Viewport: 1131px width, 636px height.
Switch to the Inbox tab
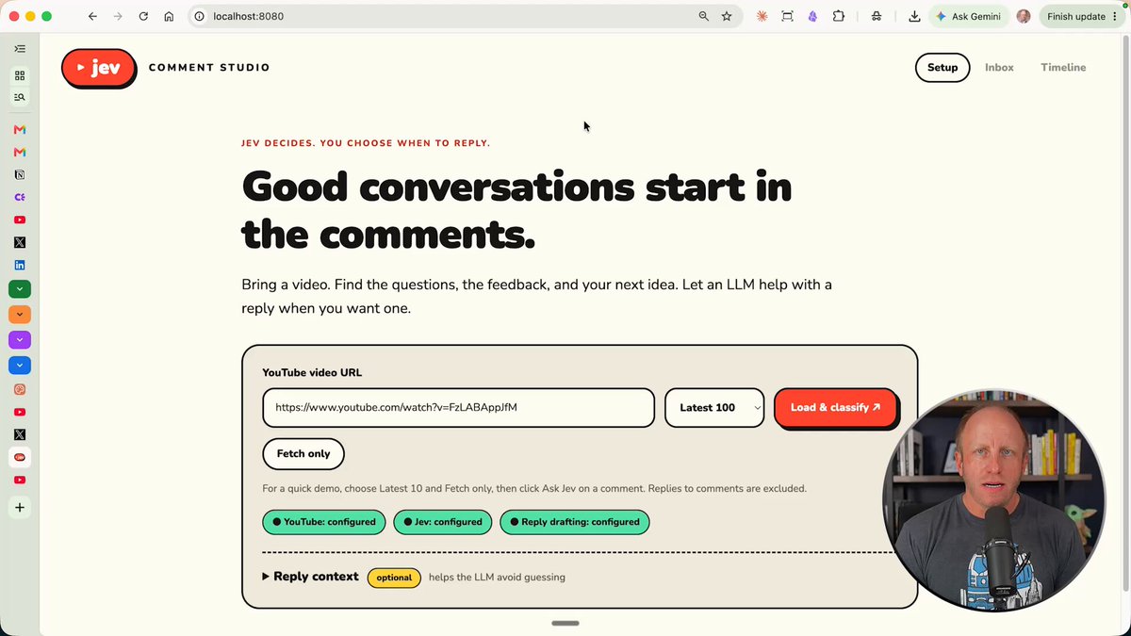point(999,68)
